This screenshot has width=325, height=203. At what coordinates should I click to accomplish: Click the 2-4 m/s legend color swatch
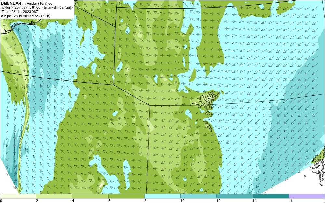[54, 196]
